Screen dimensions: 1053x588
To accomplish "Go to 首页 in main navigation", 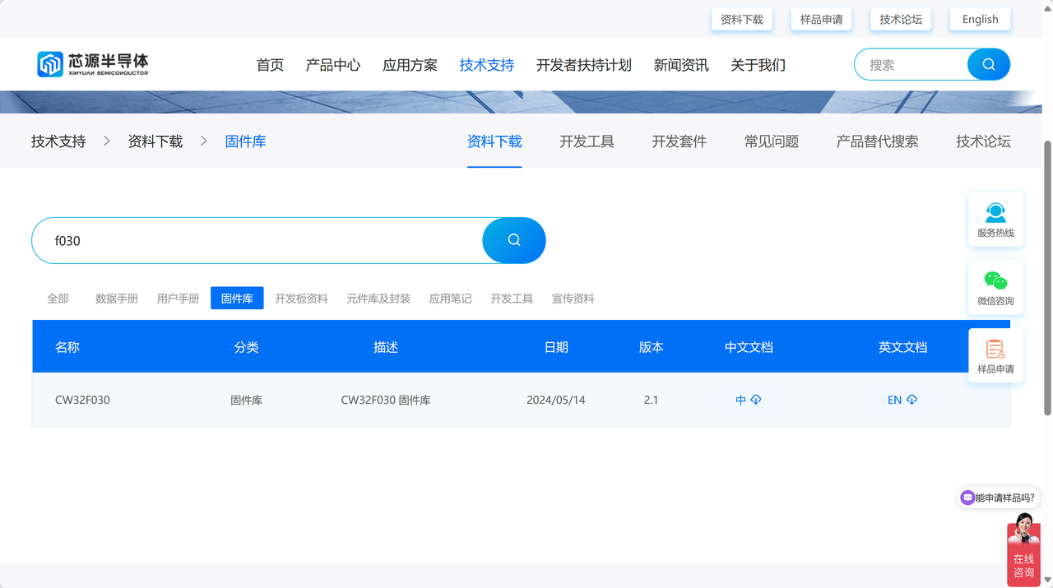I will (x=270, y=65).
